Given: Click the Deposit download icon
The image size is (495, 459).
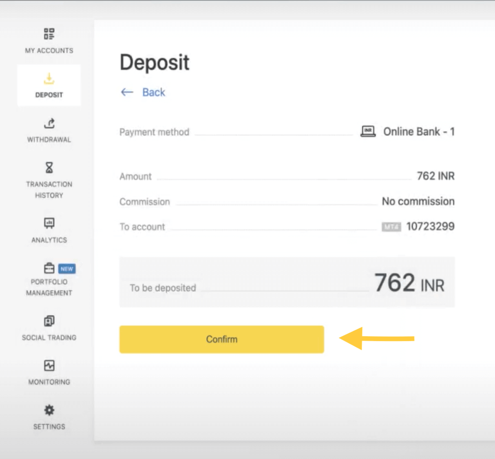Looking at the screenshot, I should pyautogui.click(x=49, y=78).
